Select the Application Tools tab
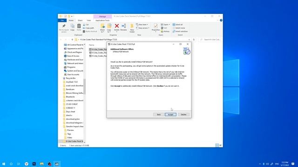 tap(102, 20)
